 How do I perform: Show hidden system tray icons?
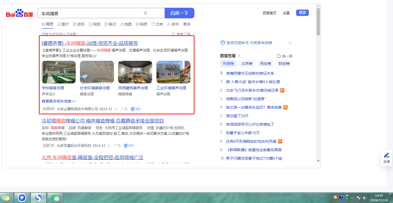point(352,198)
